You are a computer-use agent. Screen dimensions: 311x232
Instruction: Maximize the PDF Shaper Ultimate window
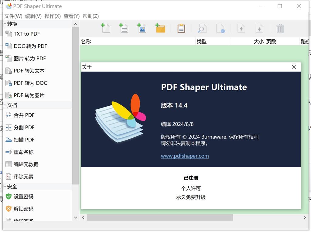point(280,6)
